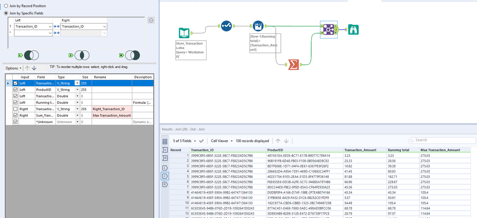Click the Select tool with blue checkmark
The height and width of the screenshot is (218, 477).
click(x=226, y=26)
